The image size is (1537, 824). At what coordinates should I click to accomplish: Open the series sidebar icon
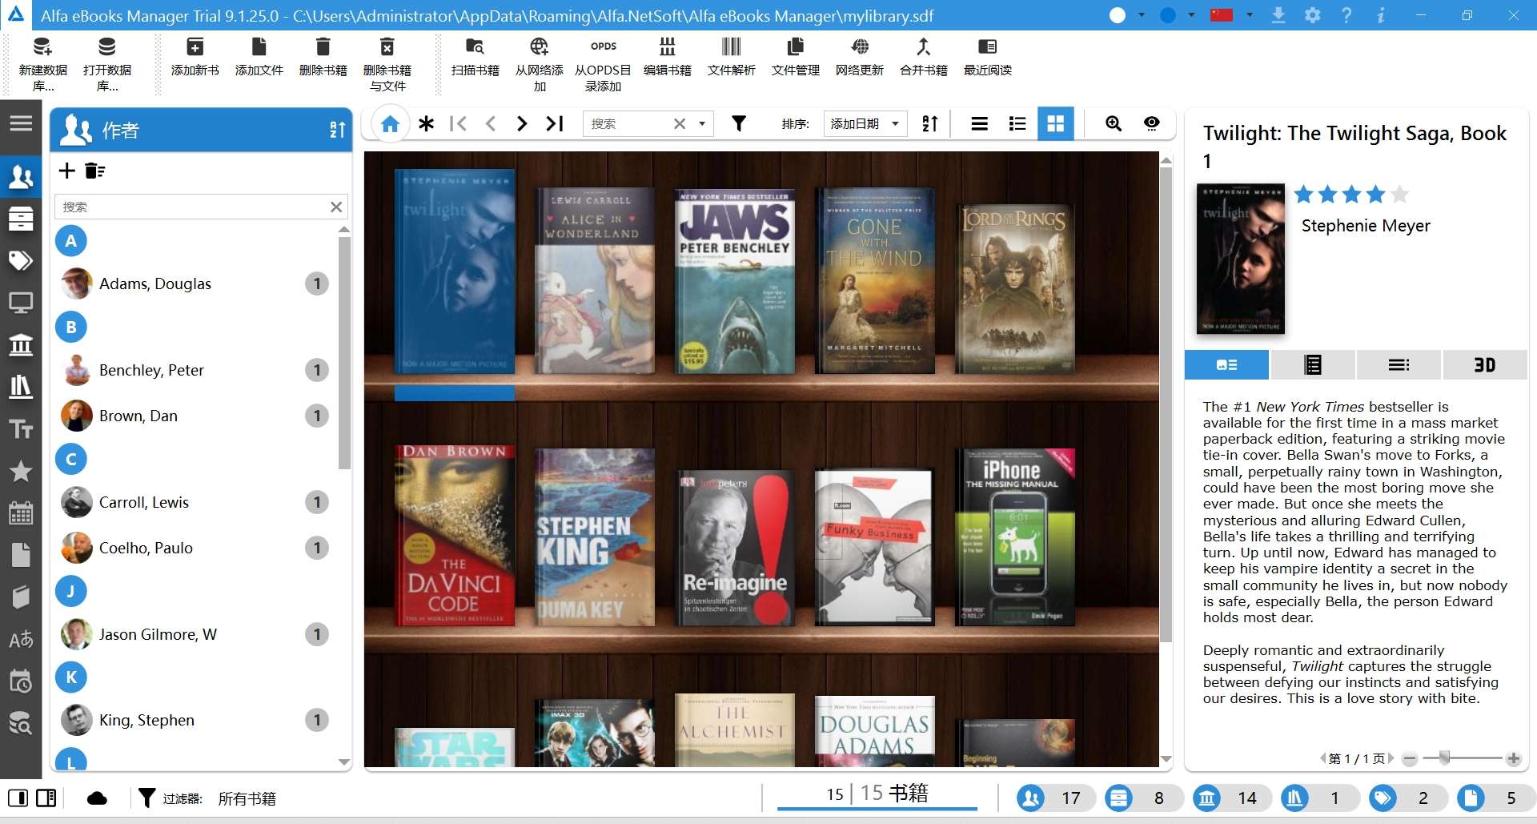click(21, 218)
